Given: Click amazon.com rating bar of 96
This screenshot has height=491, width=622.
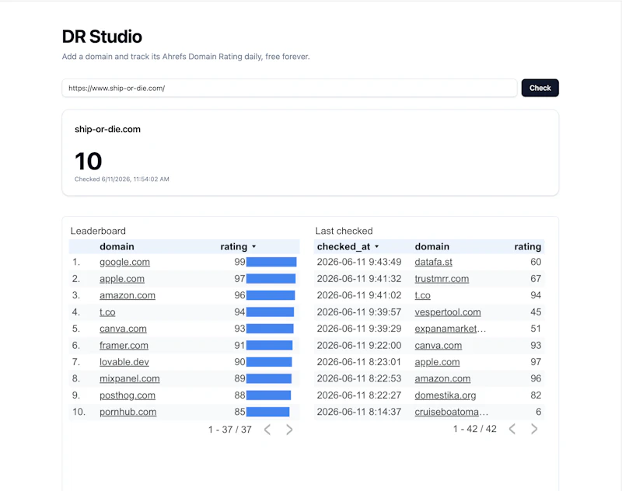Looking at the screenshot, I should 271,295.
